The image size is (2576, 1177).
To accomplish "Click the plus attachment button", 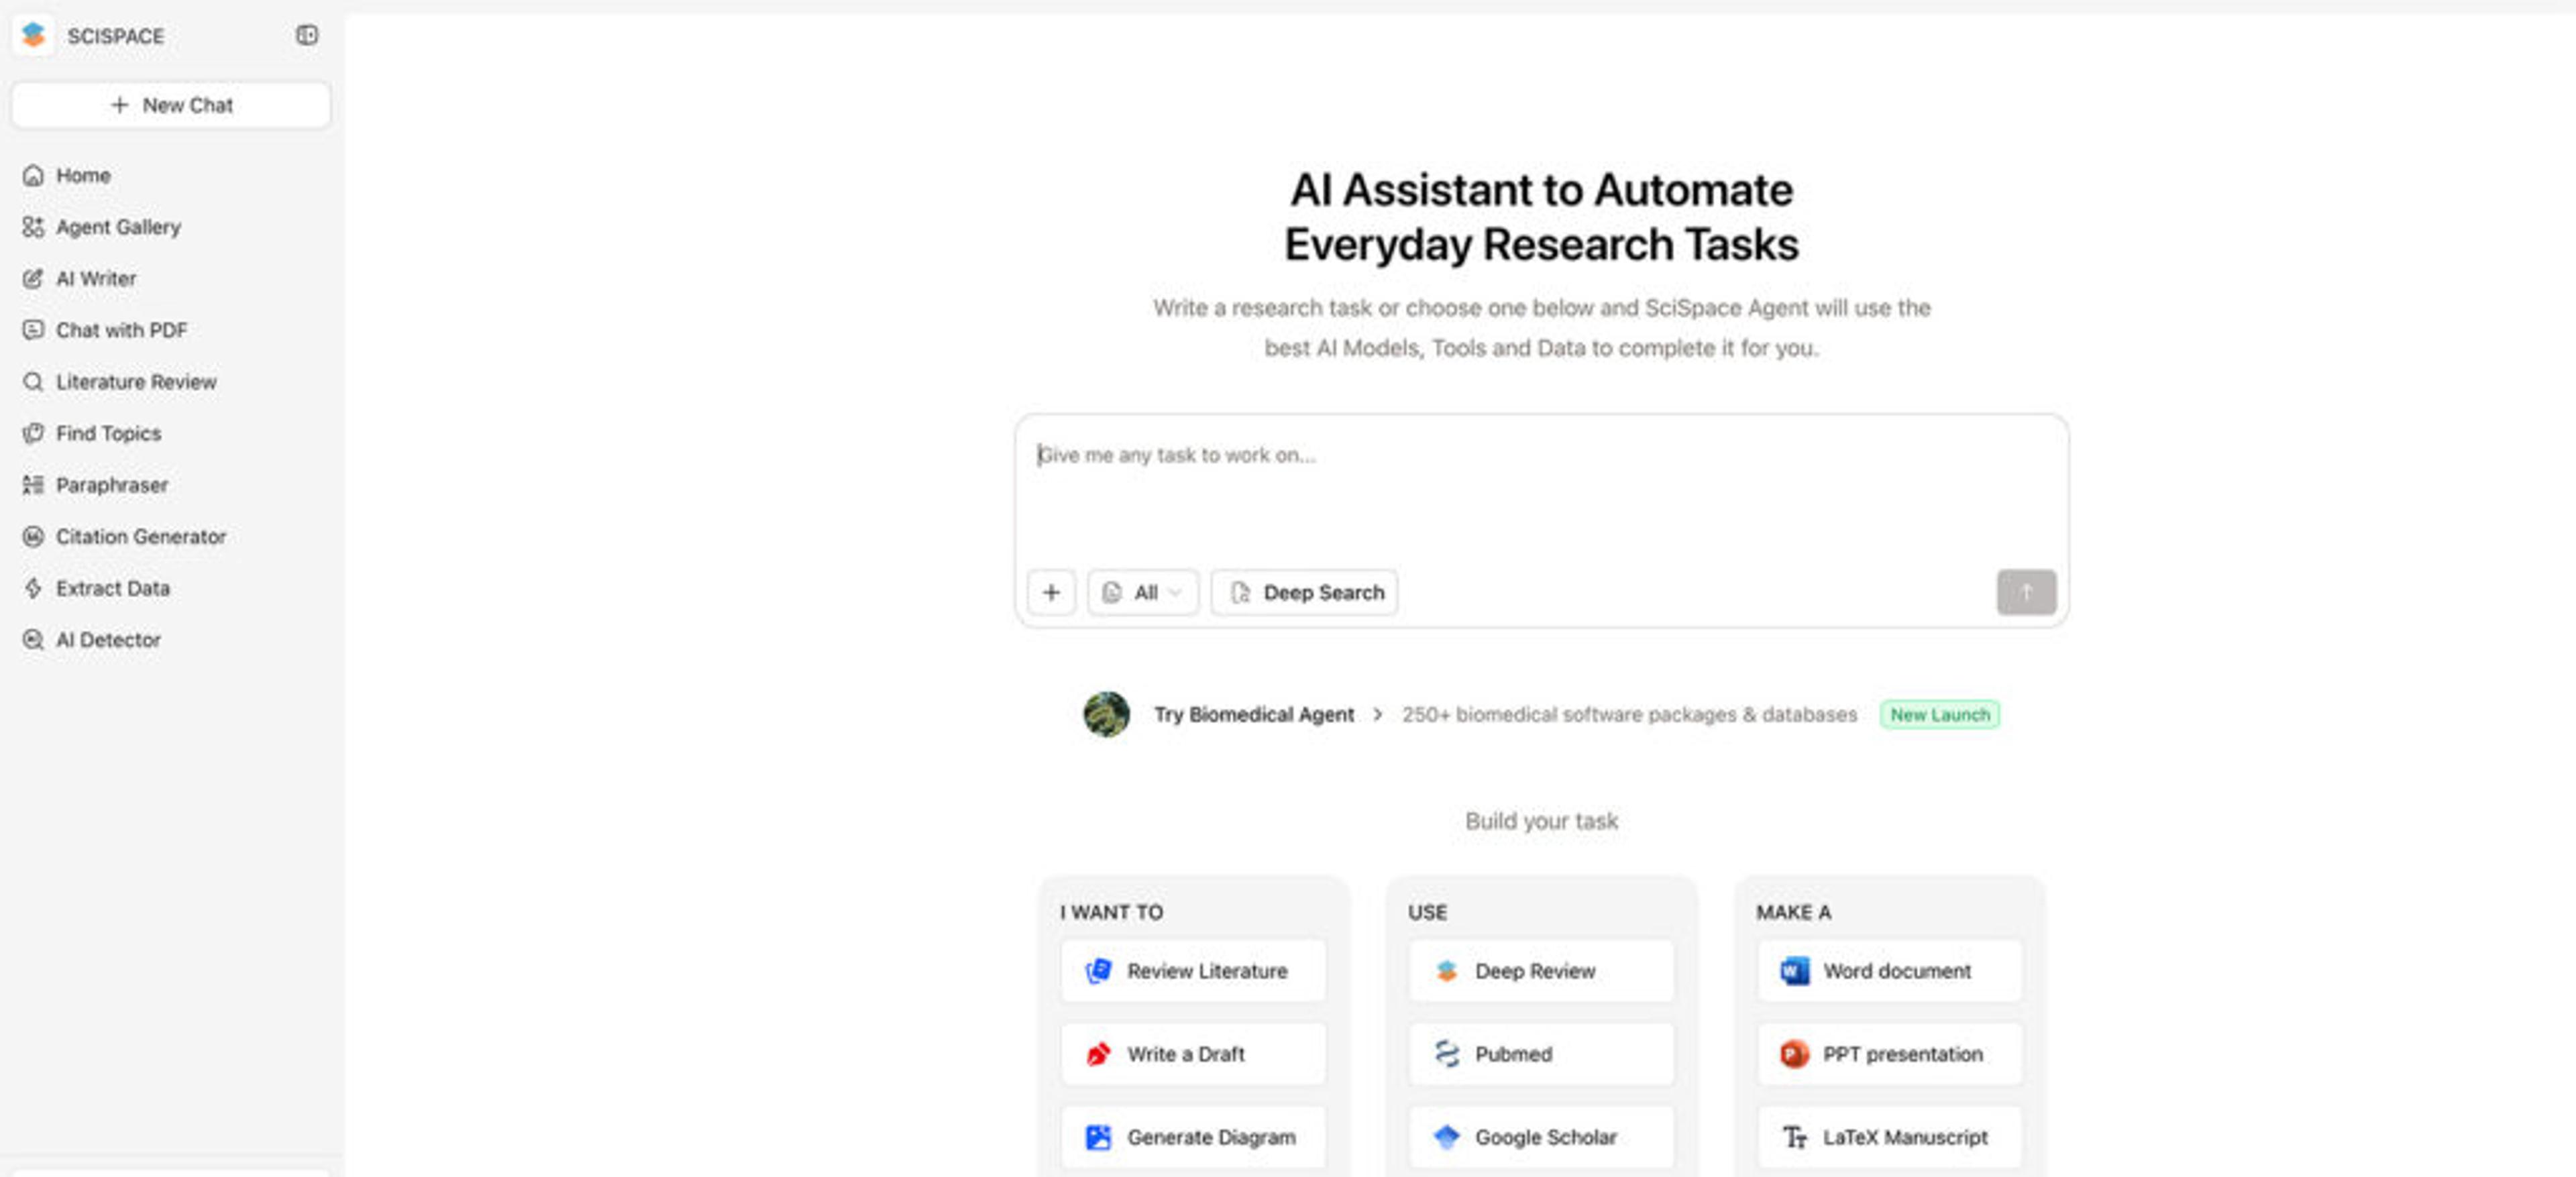I will pos(1051,593).
